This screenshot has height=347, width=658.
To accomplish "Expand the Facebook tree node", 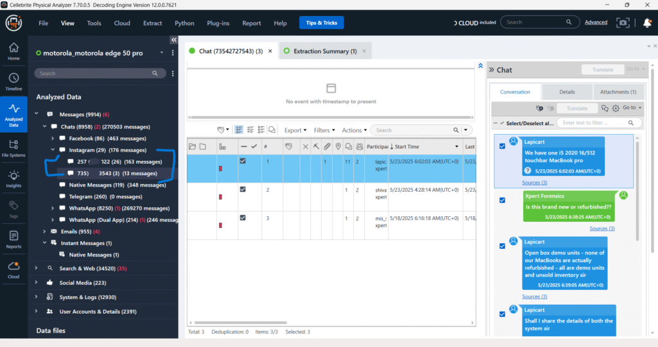I will [x=53, y=138].
